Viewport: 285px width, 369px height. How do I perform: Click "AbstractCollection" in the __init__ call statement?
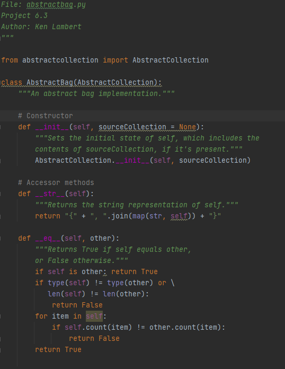[73, 160]
